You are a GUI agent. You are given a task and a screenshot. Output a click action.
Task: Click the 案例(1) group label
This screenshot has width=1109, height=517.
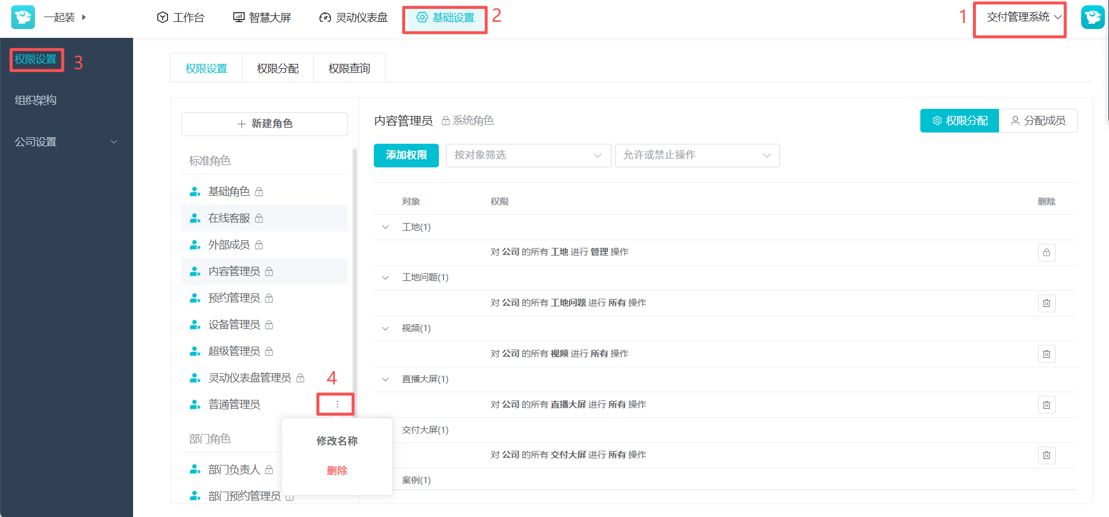coord(416,480)
